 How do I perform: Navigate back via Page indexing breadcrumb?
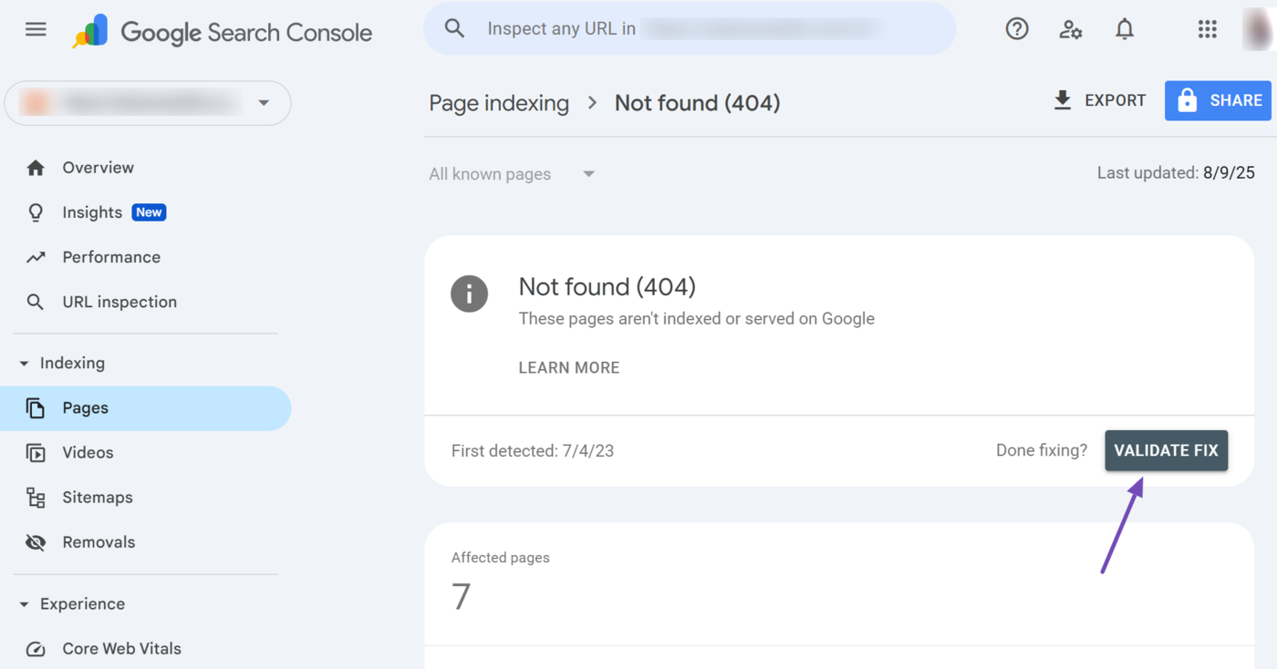(499, 103)
